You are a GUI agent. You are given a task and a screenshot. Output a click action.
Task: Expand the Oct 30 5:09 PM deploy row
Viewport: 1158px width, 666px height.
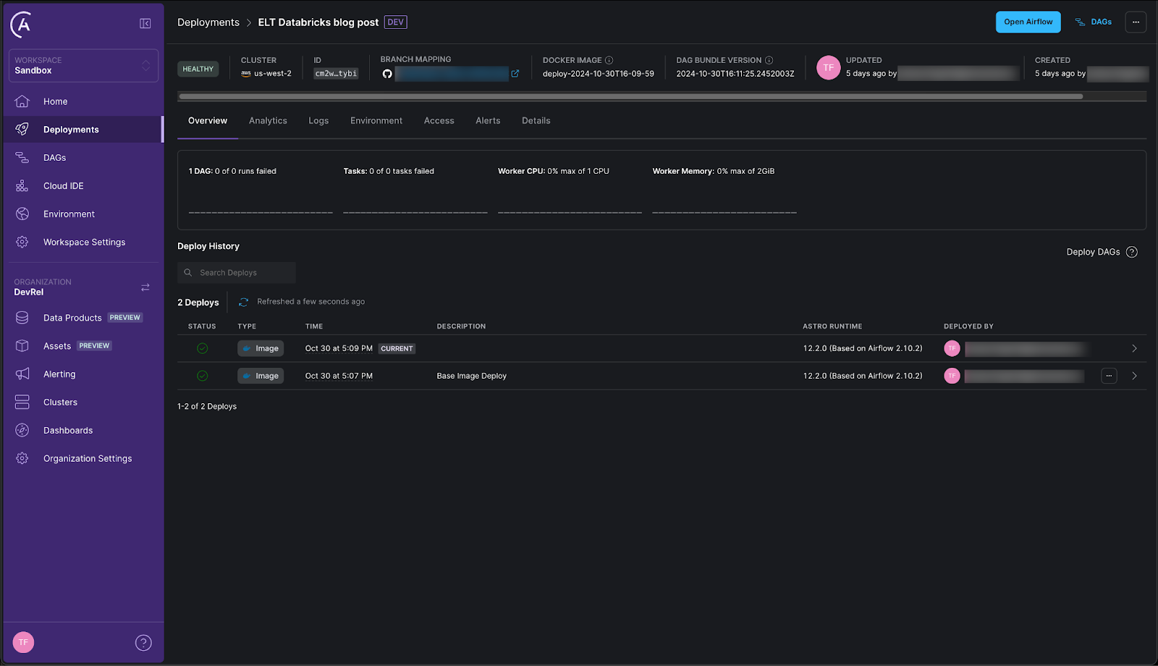[1134, 349]
